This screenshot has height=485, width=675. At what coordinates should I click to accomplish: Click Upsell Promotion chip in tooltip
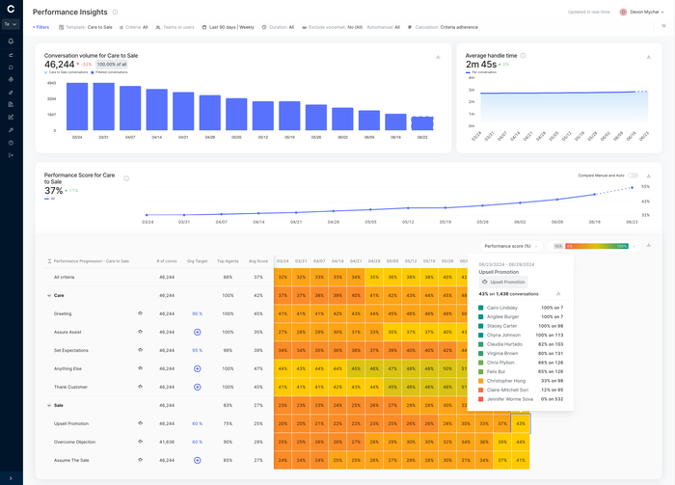(x=503, y=282)
